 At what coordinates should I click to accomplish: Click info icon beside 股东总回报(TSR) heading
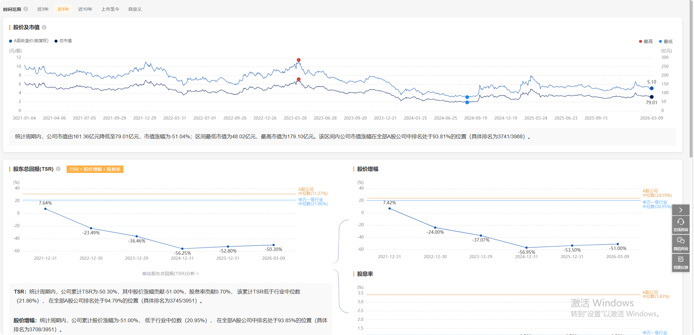(58, 169)
